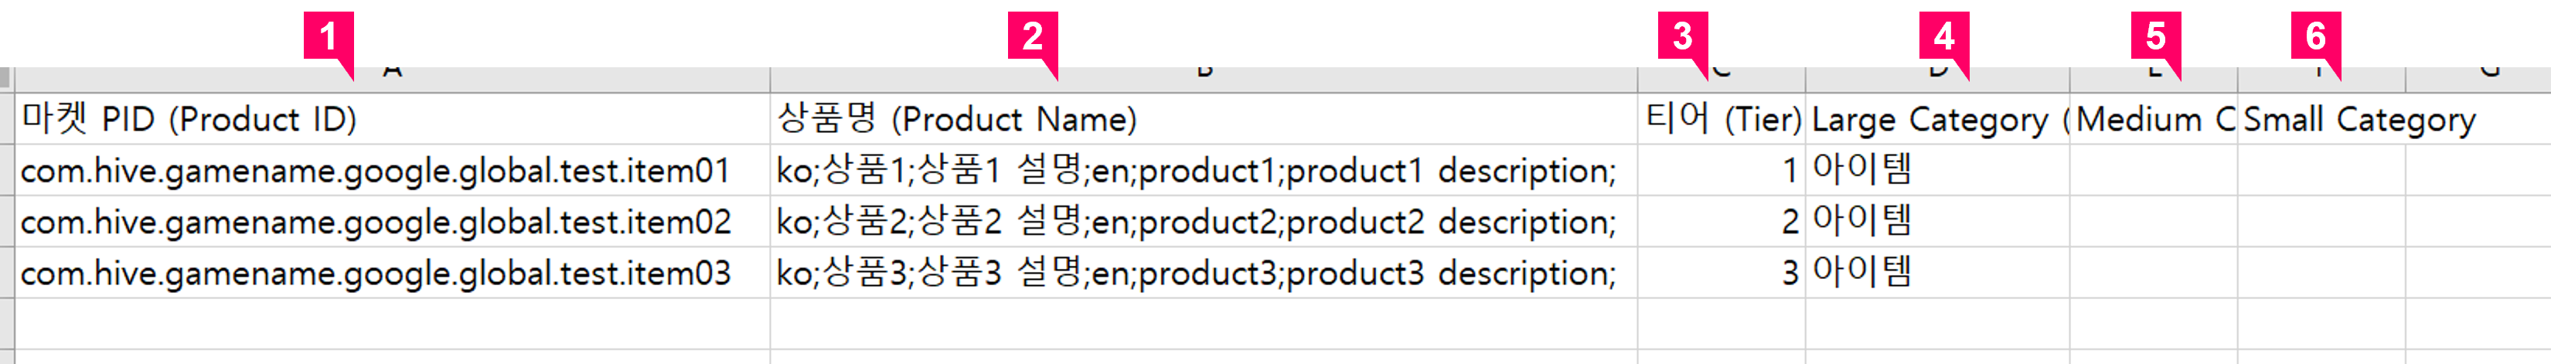The image size is (2551, 364).
Task: Select cell with item01 product ID
Action: 392,170
